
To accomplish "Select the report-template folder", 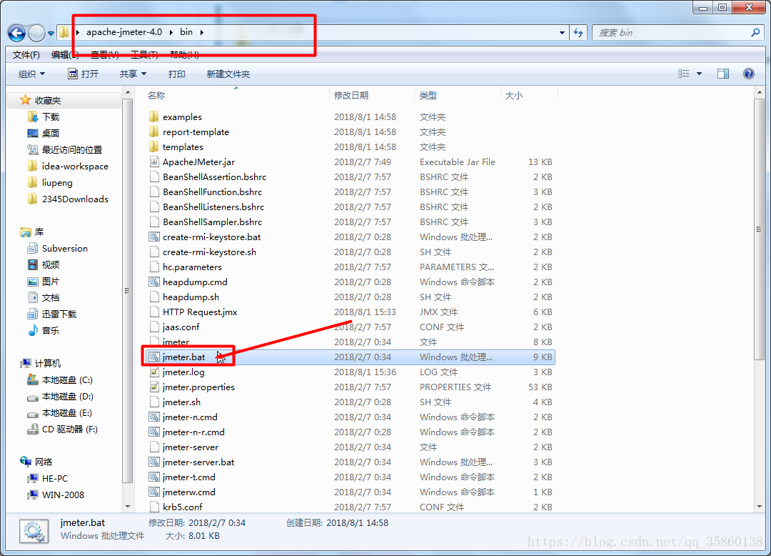I will pos(196,132).
